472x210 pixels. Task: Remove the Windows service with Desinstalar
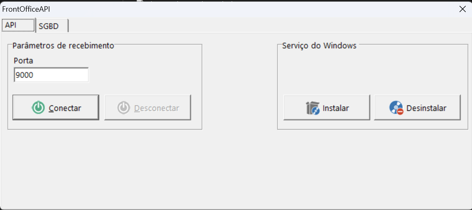click(x=417, y=107)
